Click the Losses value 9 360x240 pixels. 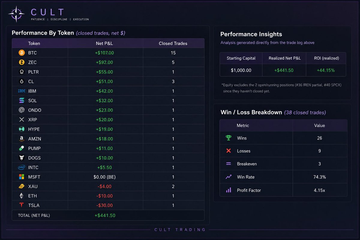click(x=319, y=151)
